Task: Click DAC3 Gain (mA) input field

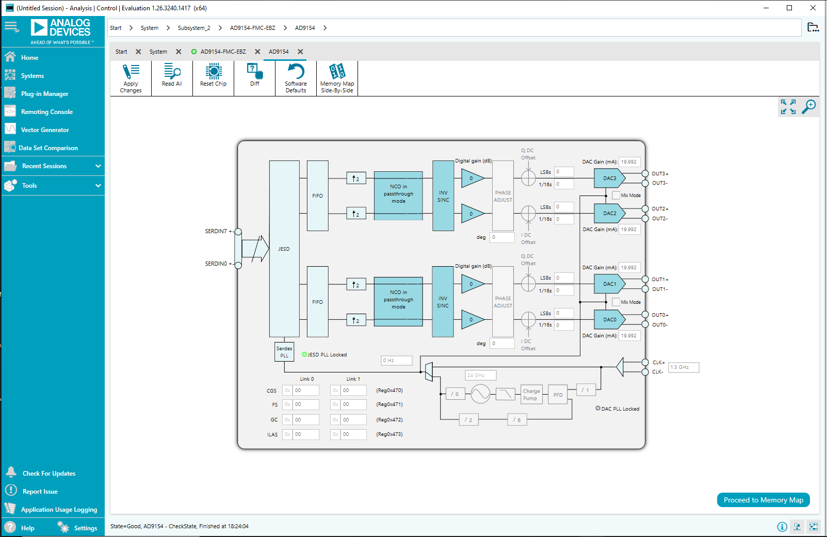Action: [629, 162]
